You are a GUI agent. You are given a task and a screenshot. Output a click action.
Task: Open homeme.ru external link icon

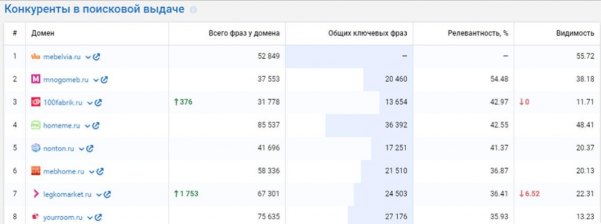96,125
